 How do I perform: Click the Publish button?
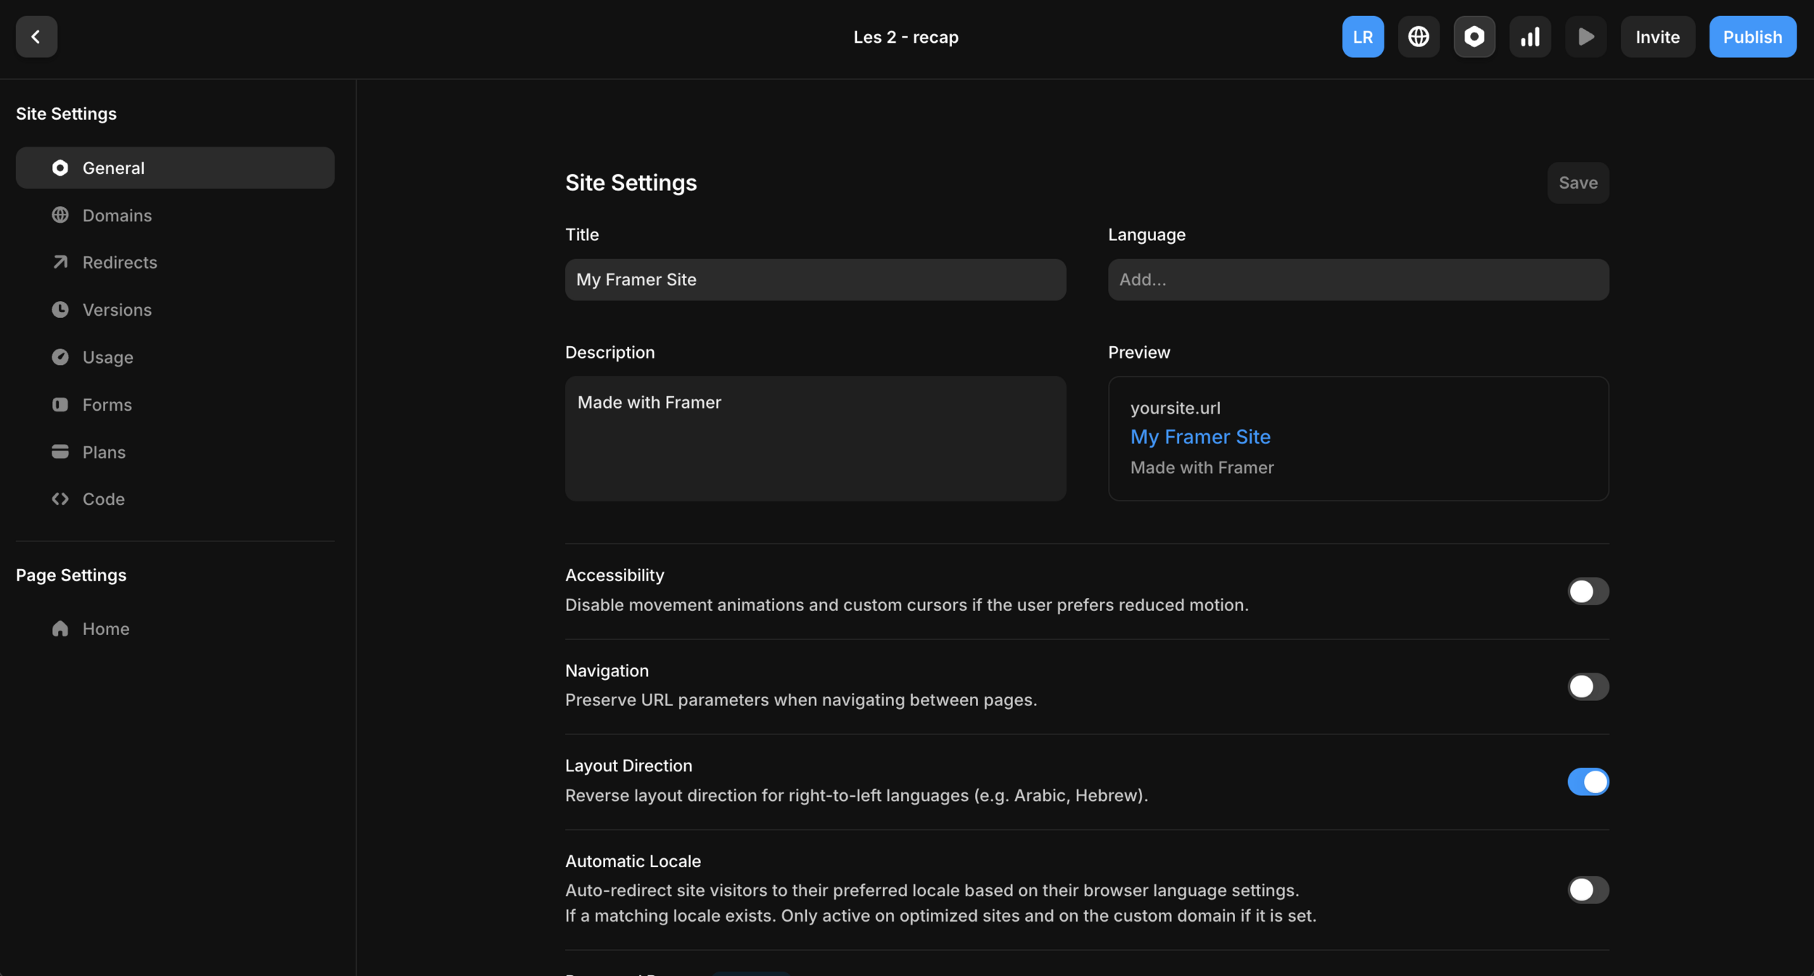1752,36
